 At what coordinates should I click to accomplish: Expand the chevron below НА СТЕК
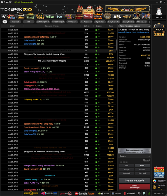[159, 20]
